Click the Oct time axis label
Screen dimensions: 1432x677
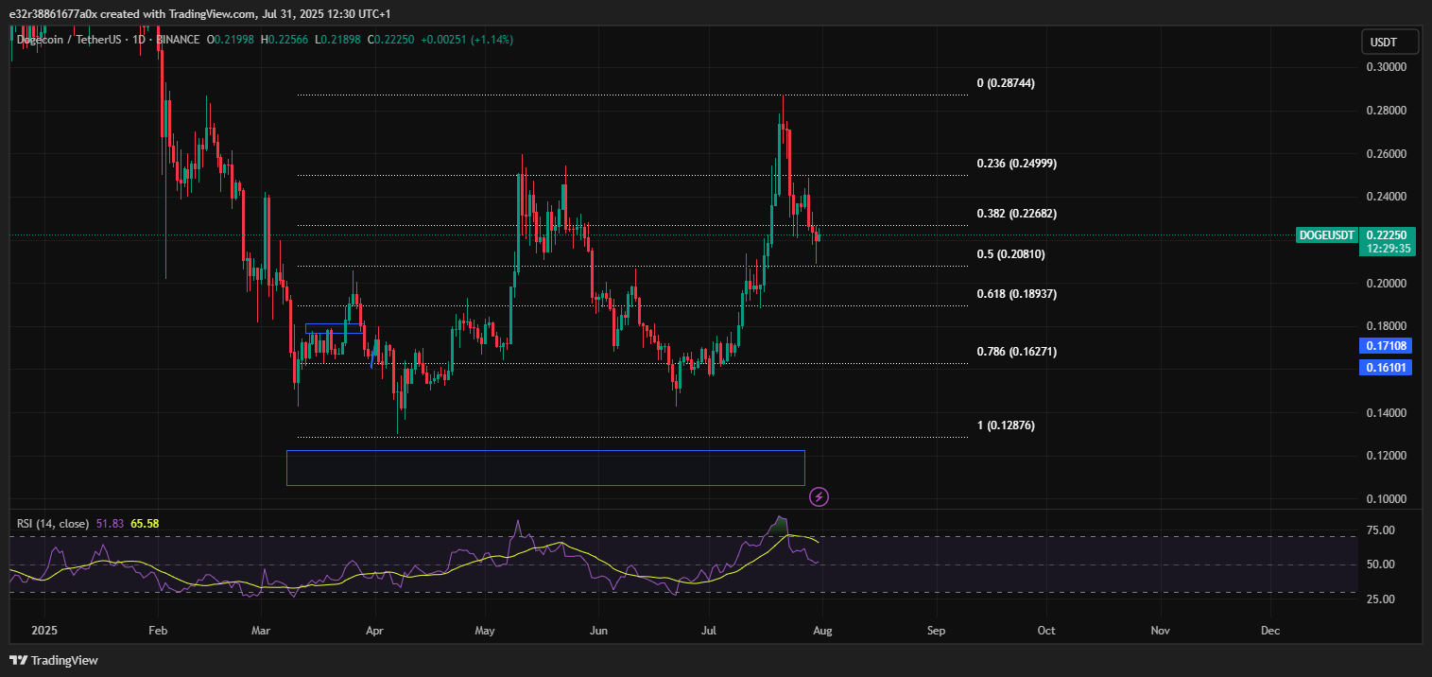click(x=1046, y=630)
